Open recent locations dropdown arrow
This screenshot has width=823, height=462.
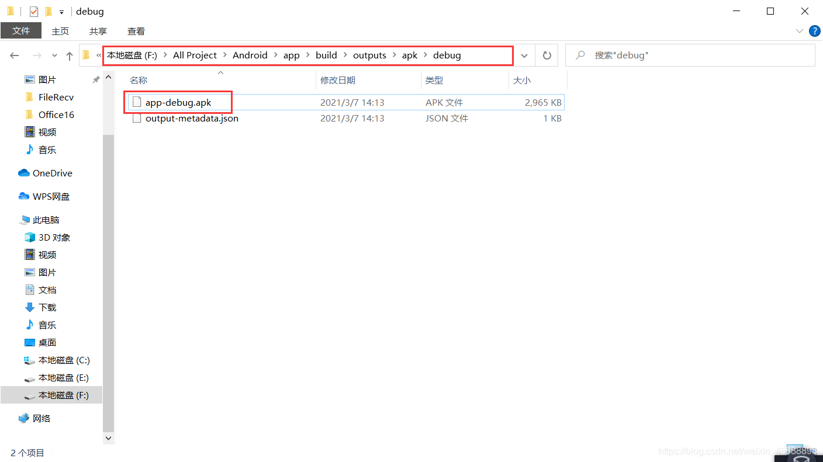55,55
